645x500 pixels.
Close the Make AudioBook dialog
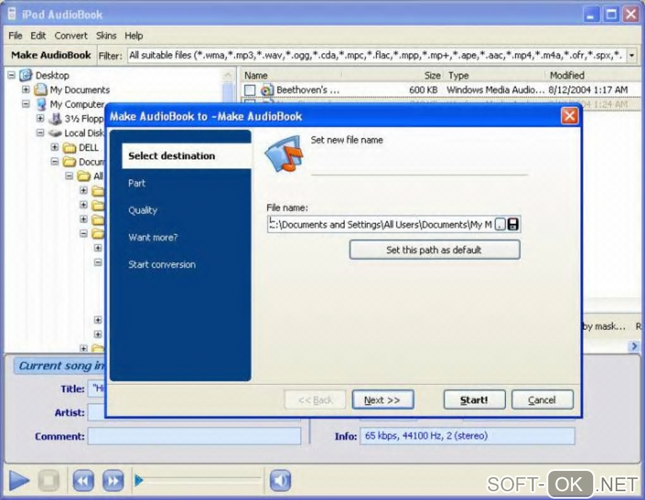(569, 116)
